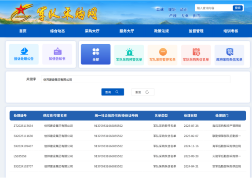This screenshot has height=178, width=252.
Task: Click credit code in SX2025111630 row
Action: click(108, 136)
